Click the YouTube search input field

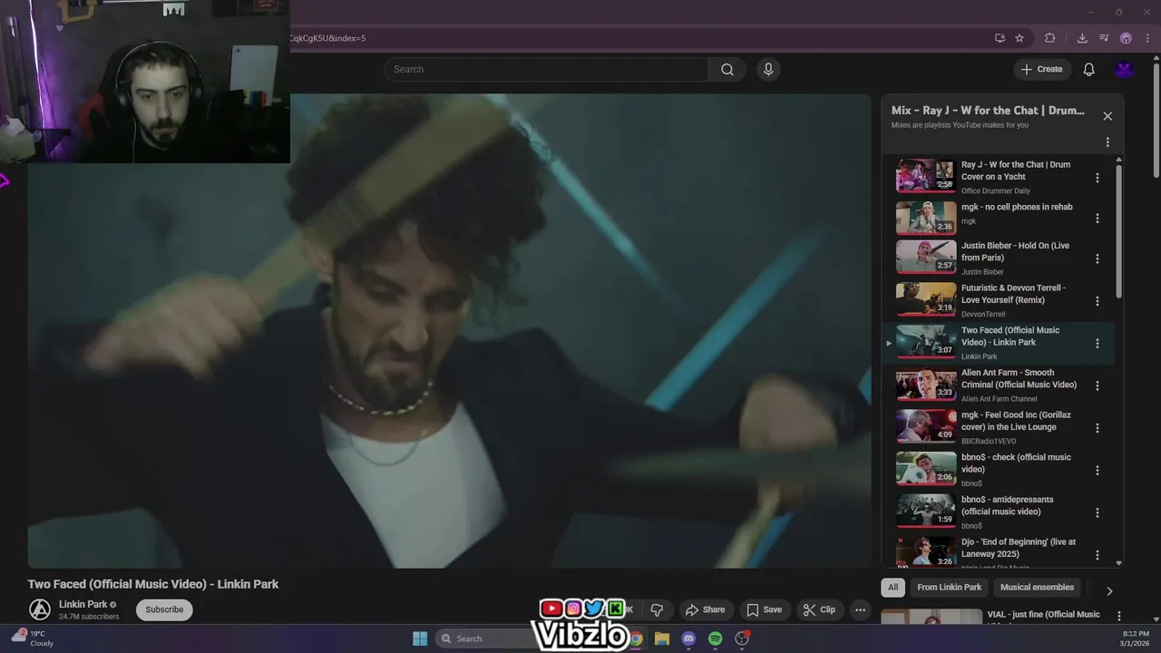coord(547,69)
